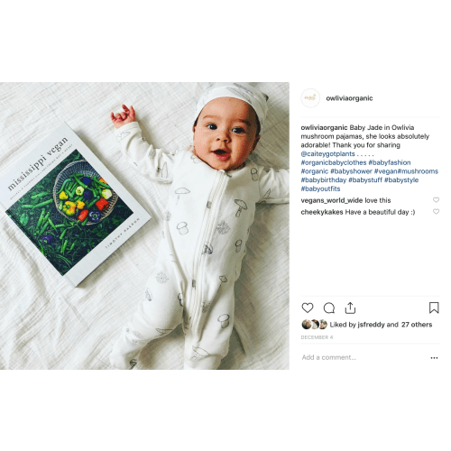
Task: Open the #babybirthday hashtag
Action: pyautogui.click(x=324, y=180)
